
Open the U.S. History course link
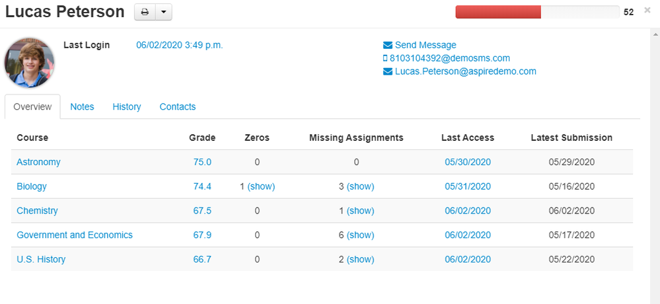tap(41, 259)
